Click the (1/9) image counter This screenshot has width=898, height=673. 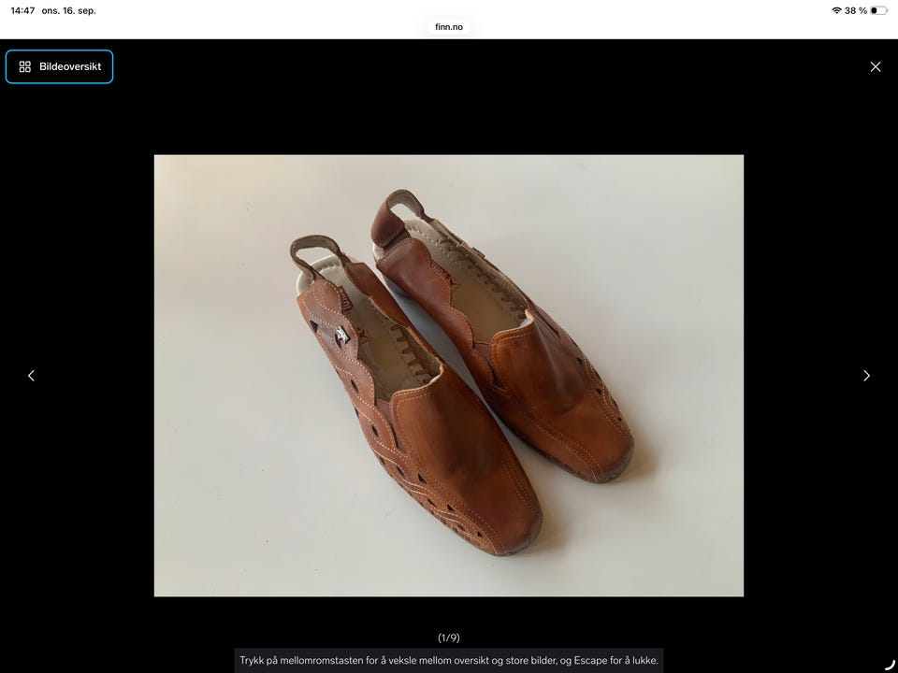pyautogui.click(x=449, y=637)
